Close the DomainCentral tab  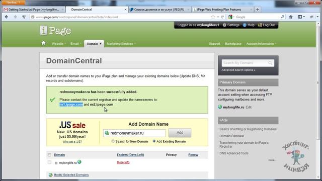[x=125, y=10]
